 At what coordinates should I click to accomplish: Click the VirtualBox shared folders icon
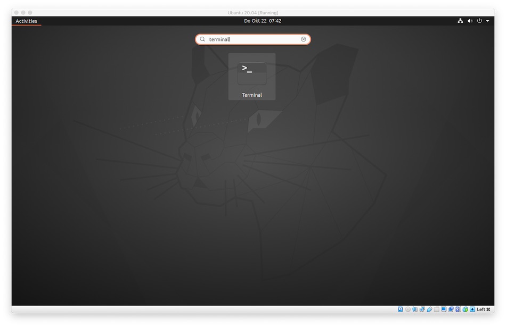[x=437, y=309]
